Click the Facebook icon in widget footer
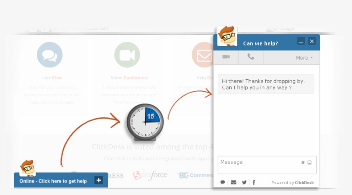Image resolution: width=352 pixels, height=195 pixels. (254, 183)
